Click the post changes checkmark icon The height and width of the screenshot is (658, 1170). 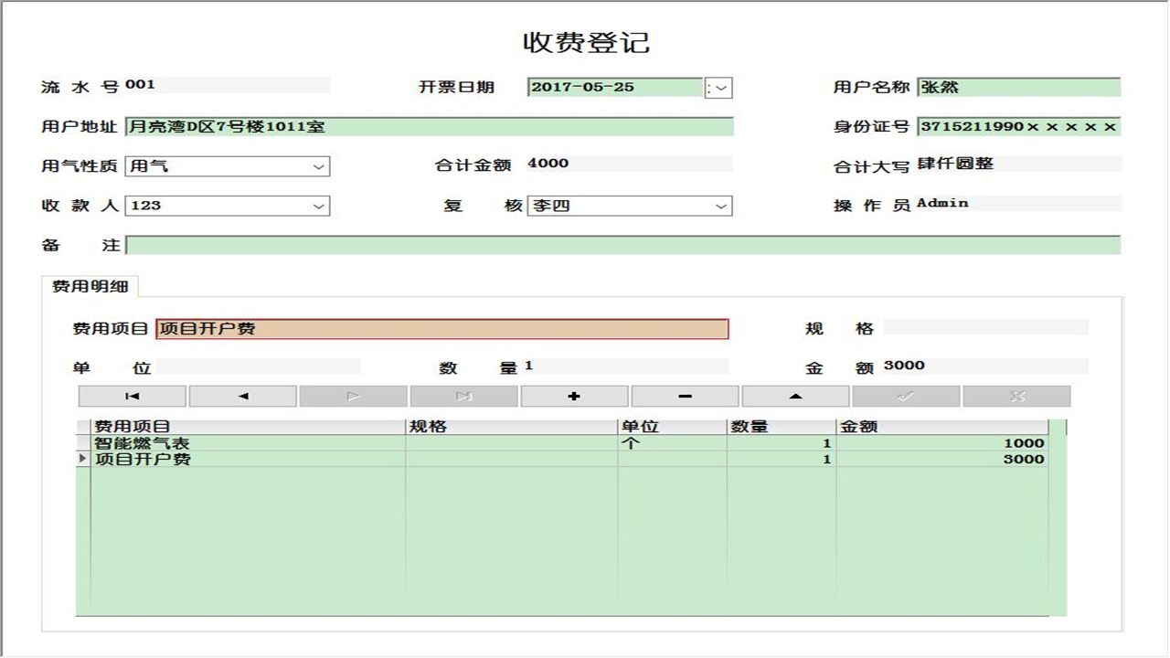point(906,395)
